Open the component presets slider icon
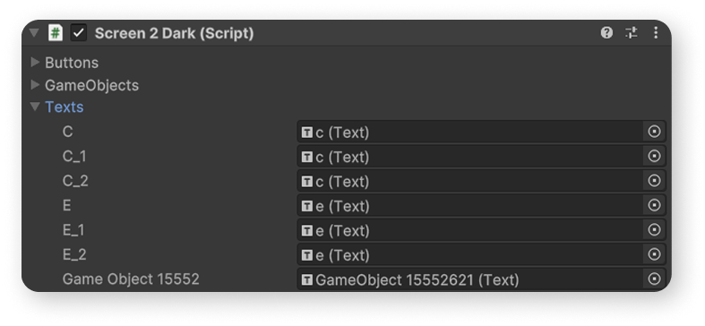This screenshot has height=326, width=705. (x=632, y=33)
